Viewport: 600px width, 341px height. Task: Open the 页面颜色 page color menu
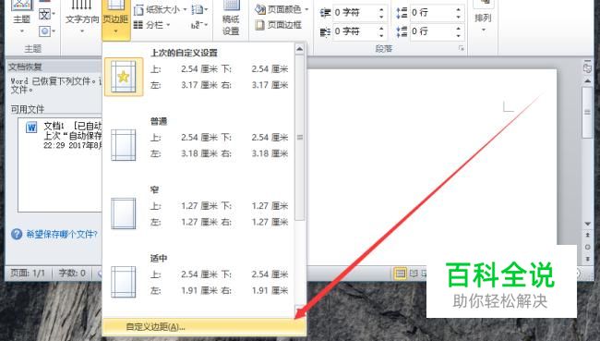coord(282,9)
